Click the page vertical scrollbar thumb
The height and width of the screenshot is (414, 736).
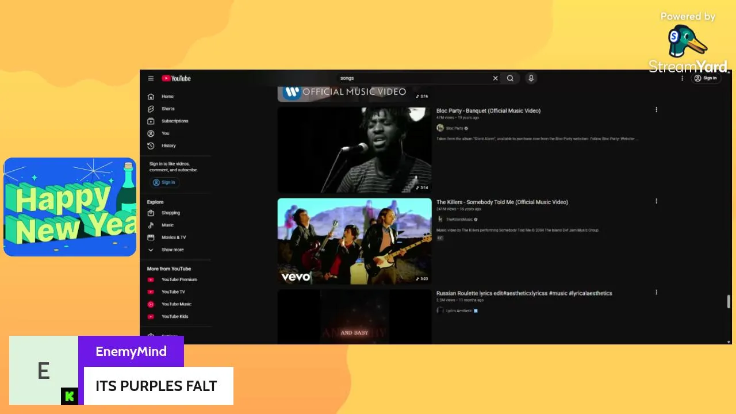[729, 302]
